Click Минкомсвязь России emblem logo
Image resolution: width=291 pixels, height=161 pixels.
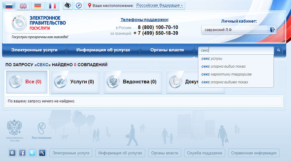15,130
